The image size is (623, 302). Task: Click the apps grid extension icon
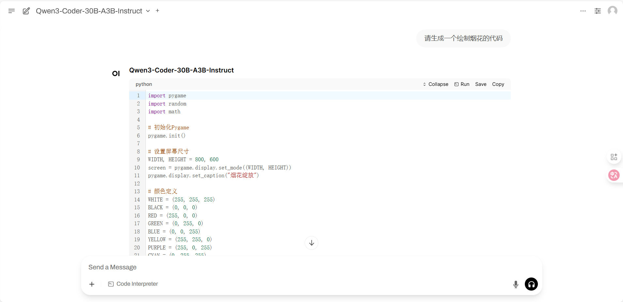click(x=614, y=157)
